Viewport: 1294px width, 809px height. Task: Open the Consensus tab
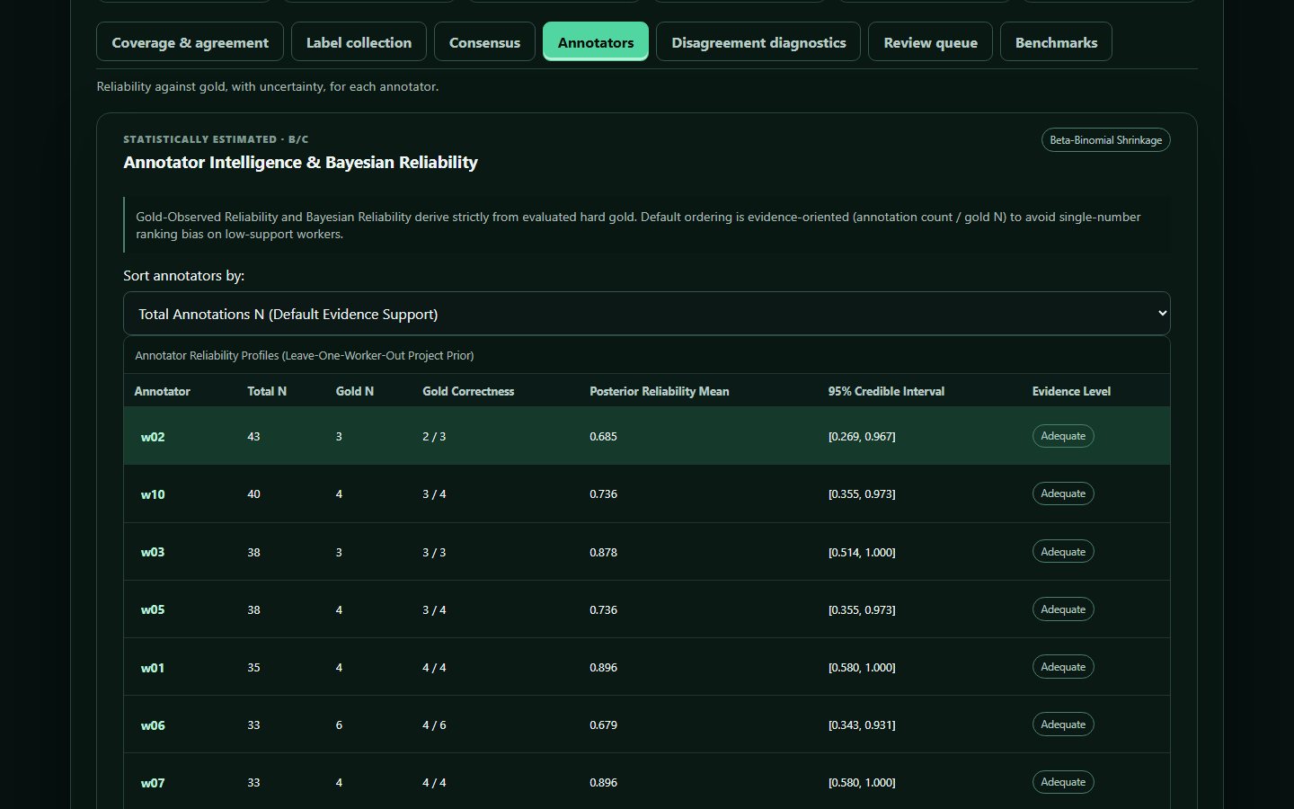pos(484,42)
